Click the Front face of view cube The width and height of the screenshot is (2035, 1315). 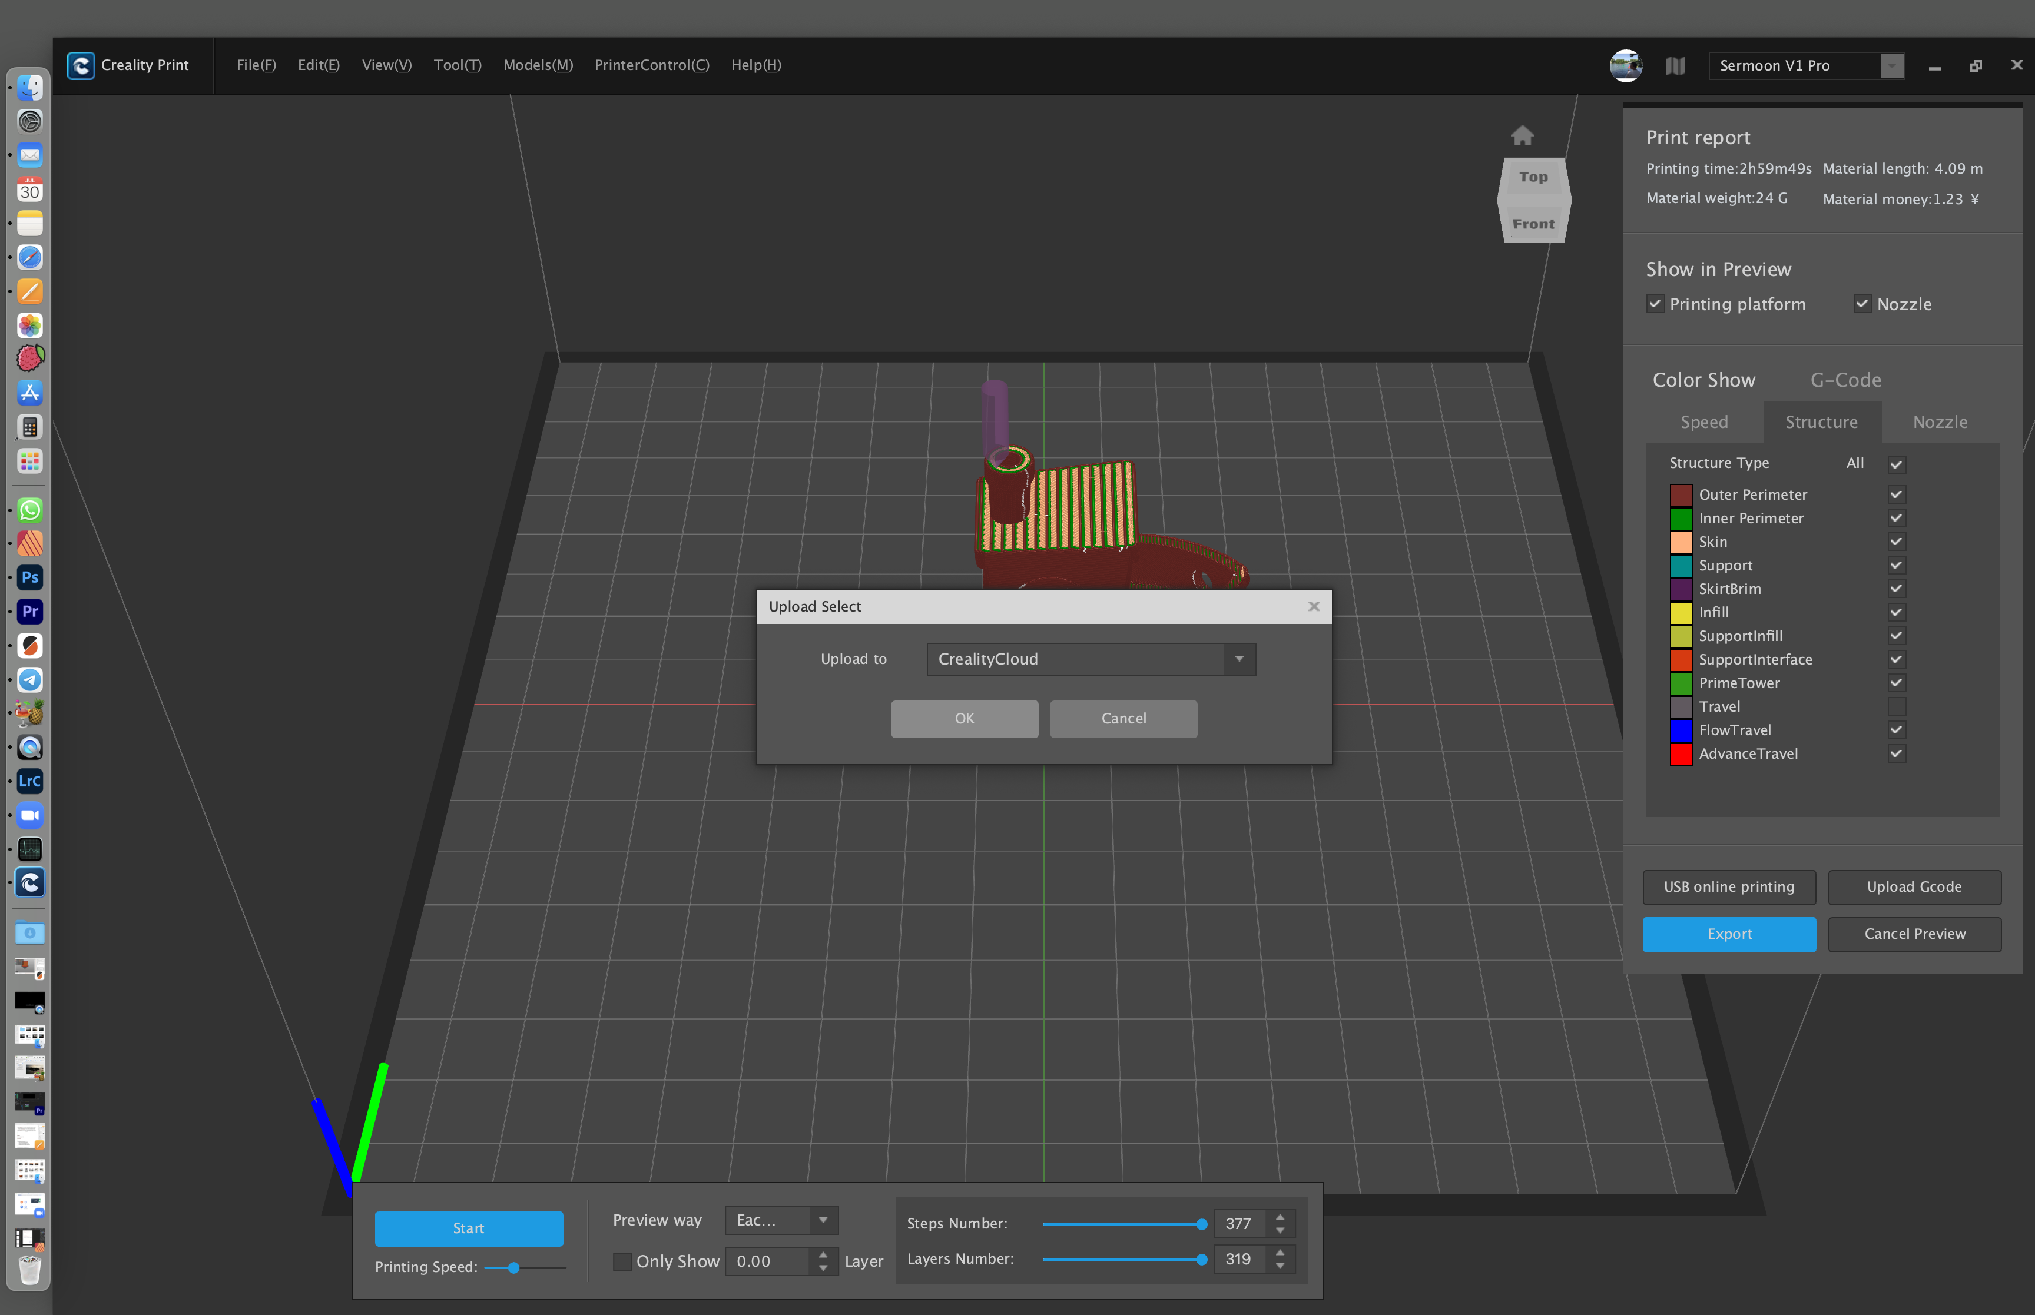tap(1533, 224)
